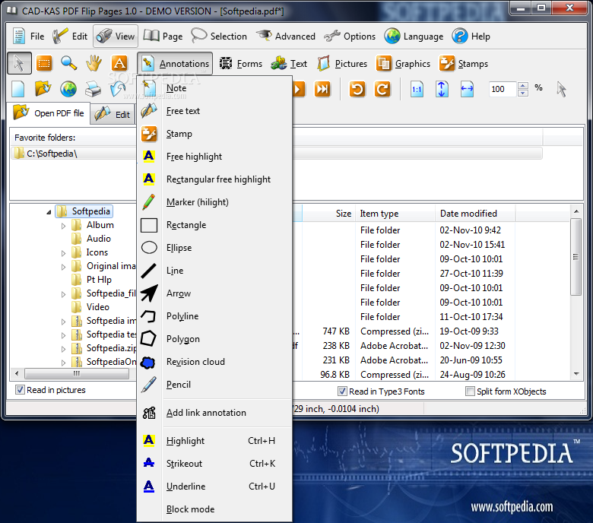Screen dimensions: 593x523
Task: Choose the Line annotation
Action: 214,271
